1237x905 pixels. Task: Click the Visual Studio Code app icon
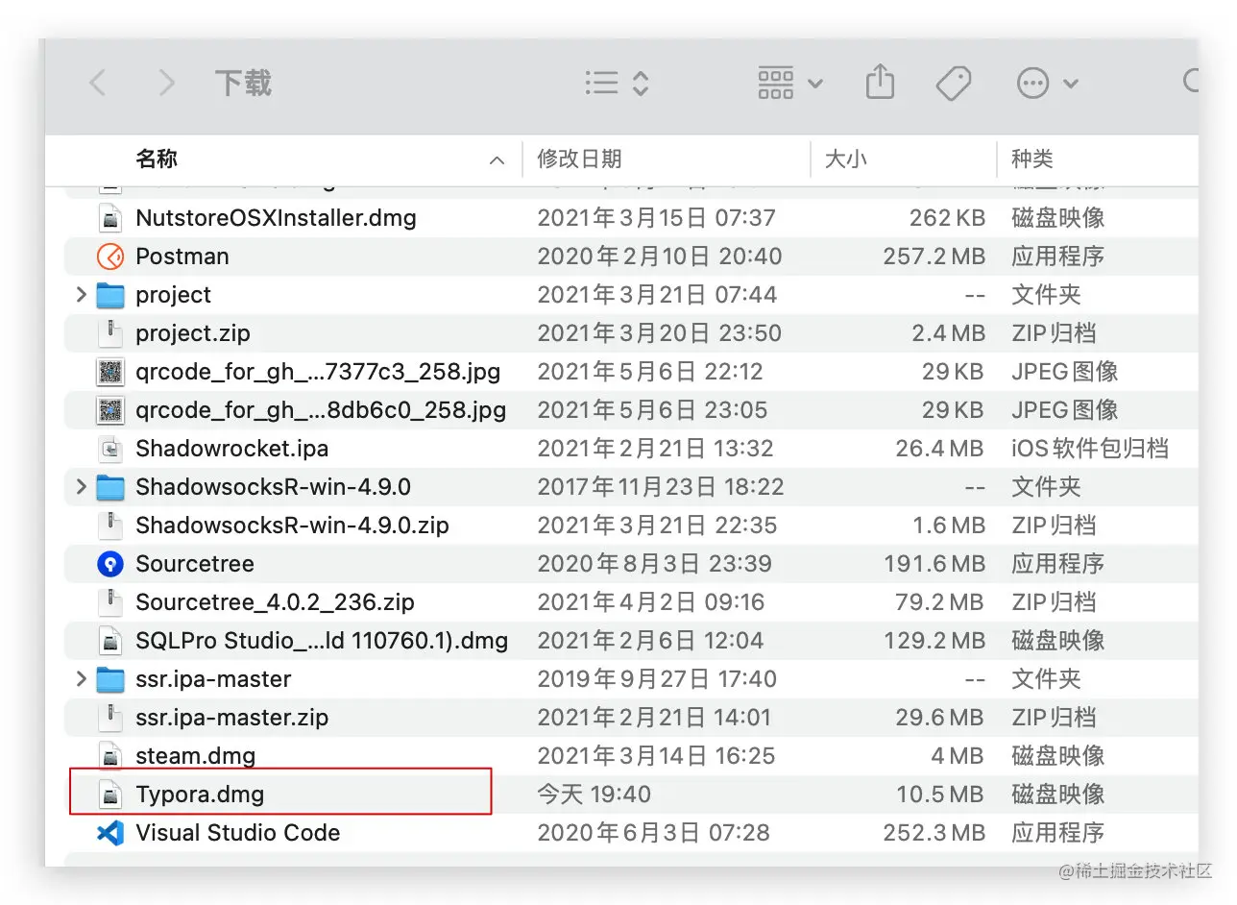point(111,833)
